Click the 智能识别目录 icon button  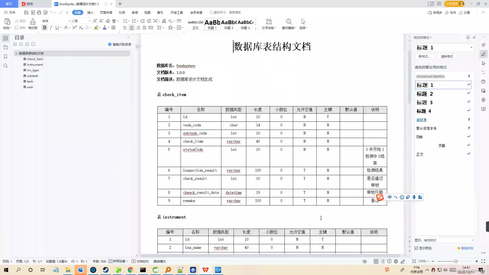[x=110, y=44]
